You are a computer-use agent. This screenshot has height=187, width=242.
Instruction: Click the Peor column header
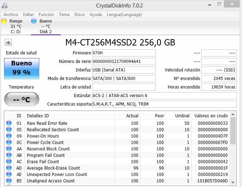(153, 116)
